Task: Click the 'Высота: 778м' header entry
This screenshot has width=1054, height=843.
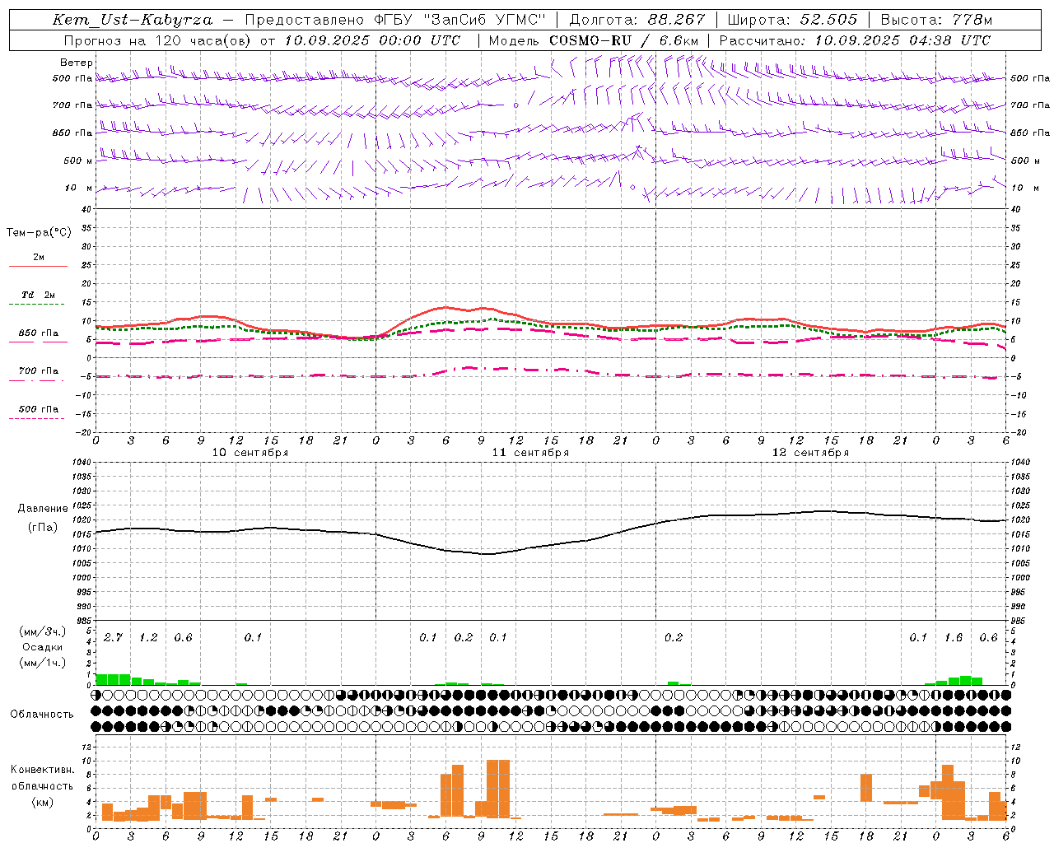Action: tap(936, 20)
